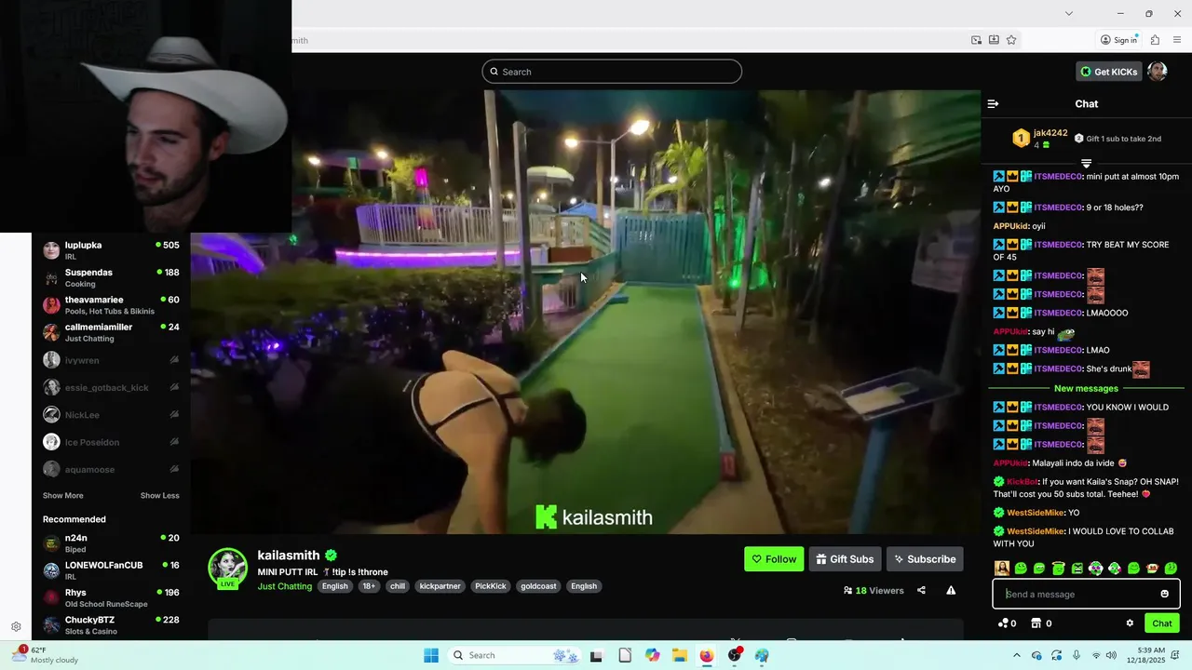
Task: Click the kailasmith channel name
Action: pos(289,556)
